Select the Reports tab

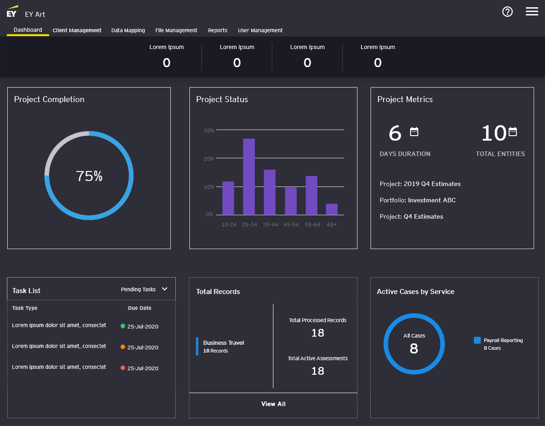(x=218, y=30)
